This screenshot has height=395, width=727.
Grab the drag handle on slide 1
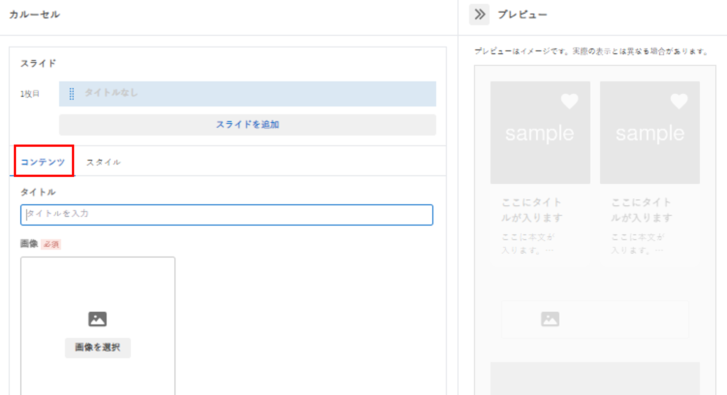[72, 94]
